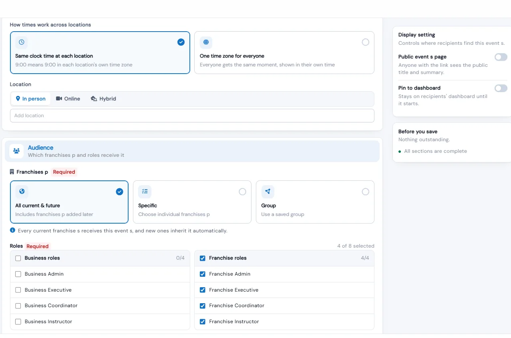This screenshot has width=511, height=338.
Task: Click the building icon next to Franchises p
Action: [12, 172]
